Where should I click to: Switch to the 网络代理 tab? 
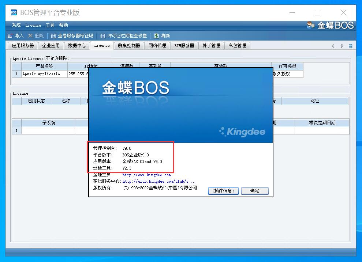pyautogui.click(x=157, y=46)
